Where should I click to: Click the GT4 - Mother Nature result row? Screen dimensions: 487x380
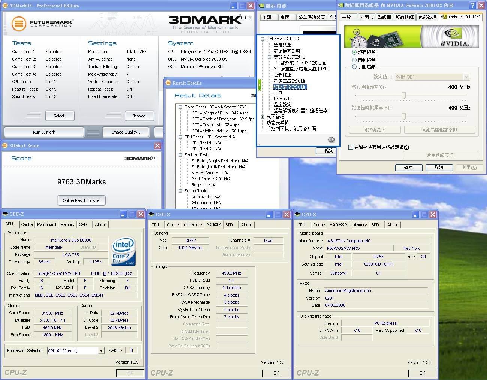(219, 131)
